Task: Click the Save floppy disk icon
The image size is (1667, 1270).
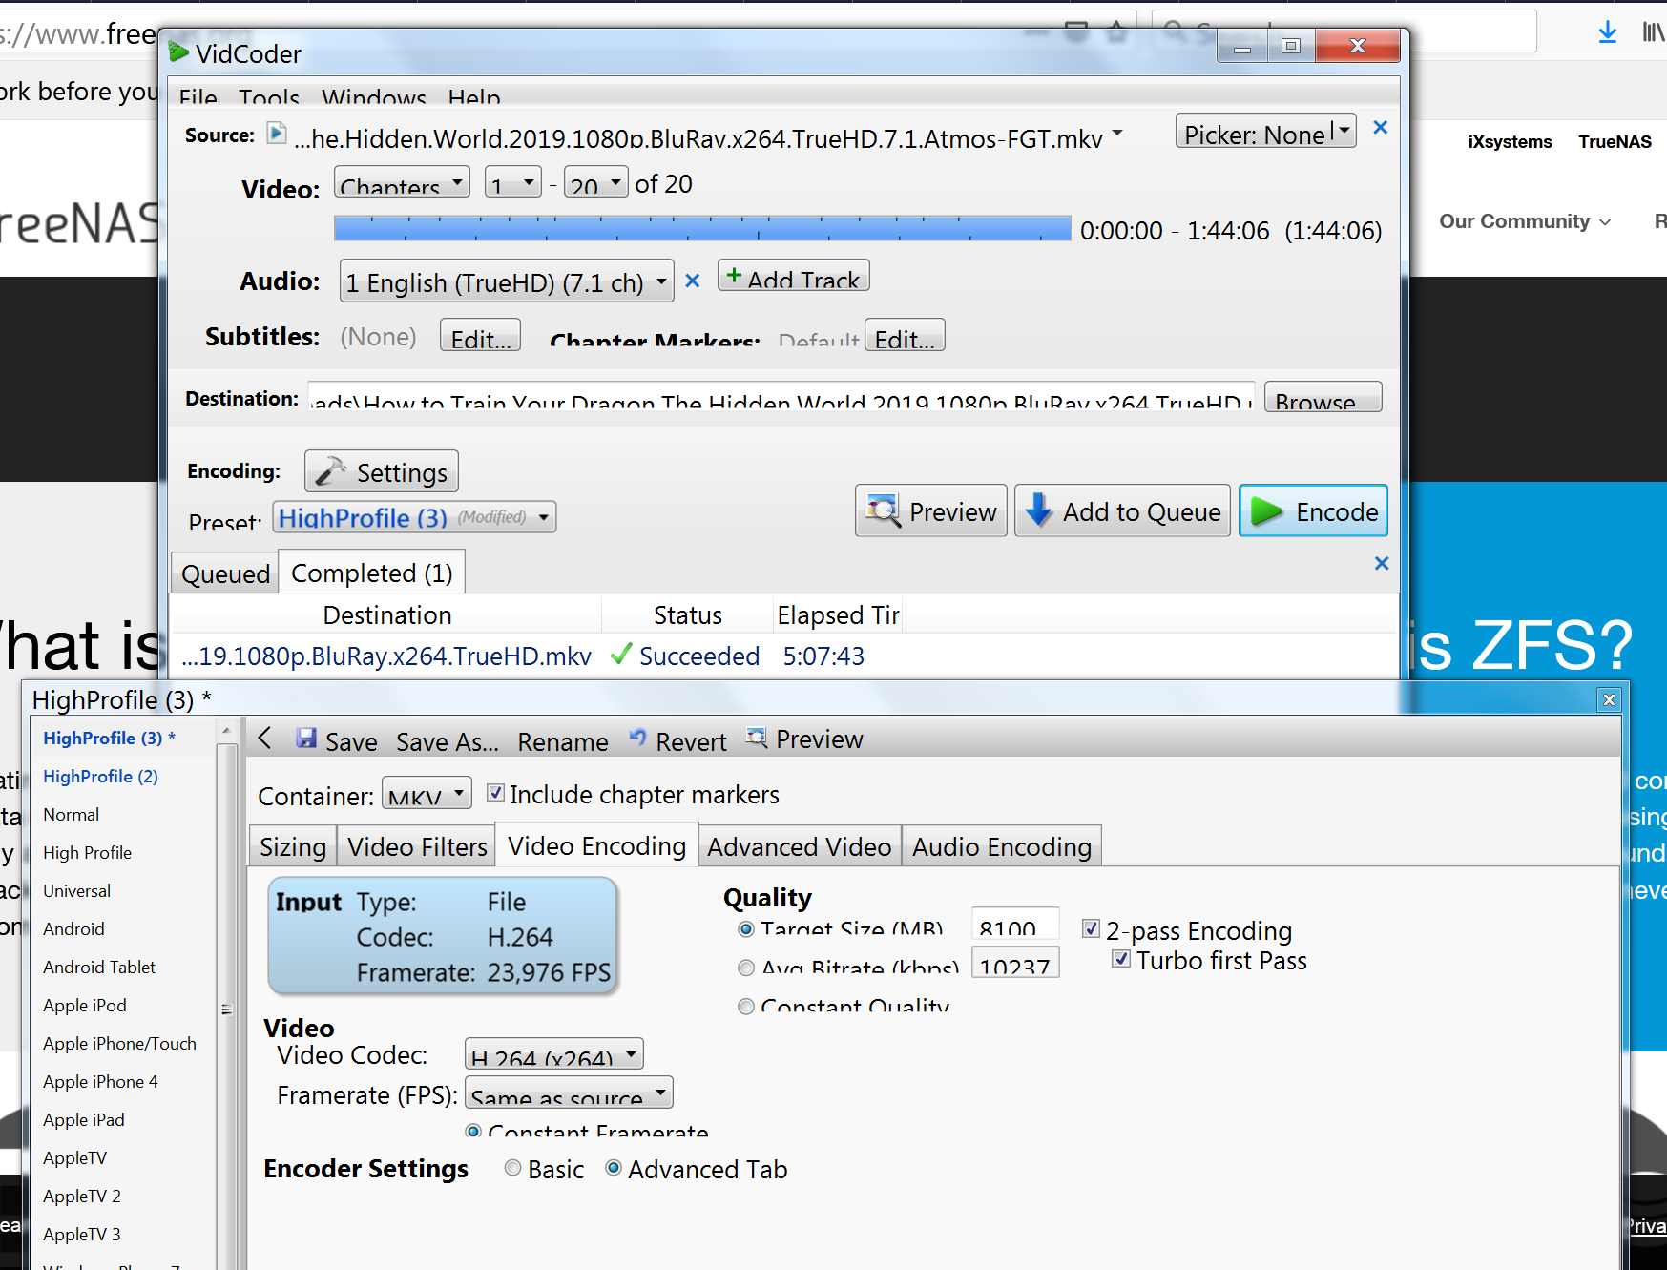Action: (x=305, y=739)
